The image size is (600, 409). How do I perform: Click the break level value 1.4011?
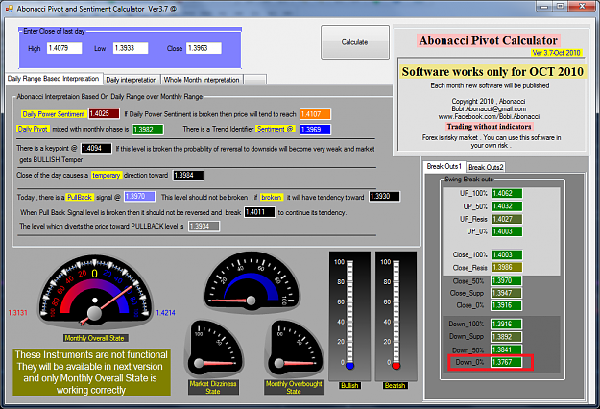coord(260,212)
